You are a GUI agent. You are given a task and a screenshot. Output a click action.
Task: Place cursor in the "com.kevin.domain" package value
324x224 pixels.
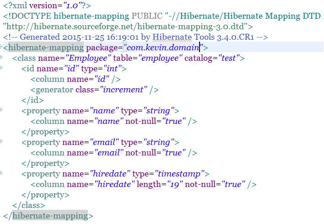click(163, 48)
